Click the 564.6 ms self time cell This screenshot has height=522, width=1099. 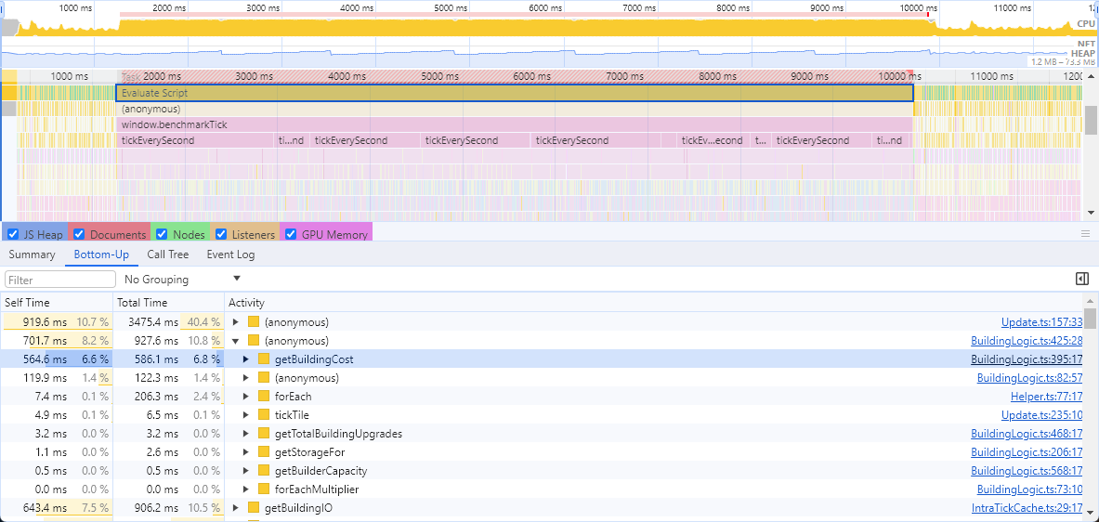(56, 359)
